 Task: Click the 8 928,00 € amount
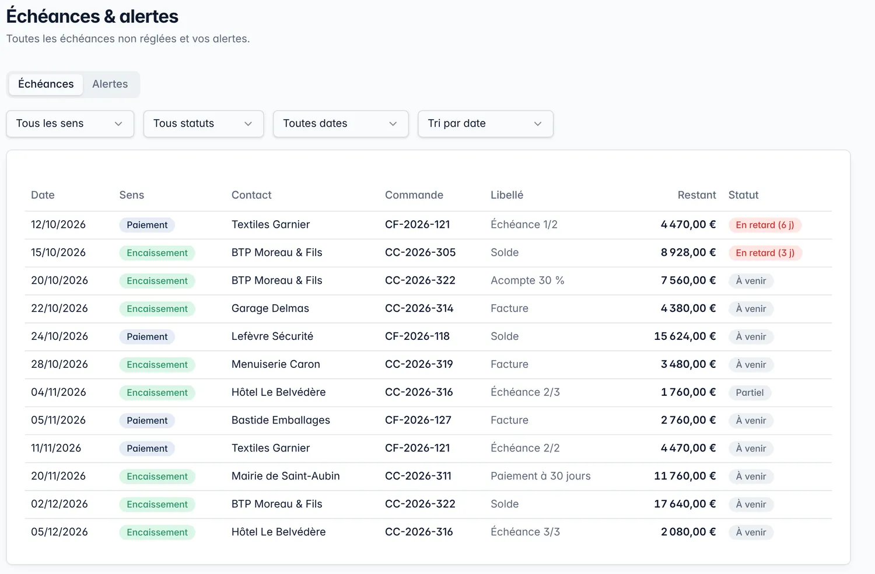(x=688, y=253)
